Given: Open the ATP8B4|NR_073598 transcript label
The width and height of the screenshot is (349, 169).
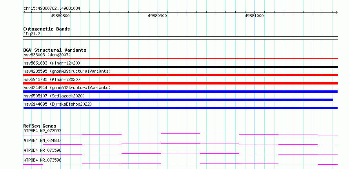Looking at the screenshot, I should coord(42,150).
